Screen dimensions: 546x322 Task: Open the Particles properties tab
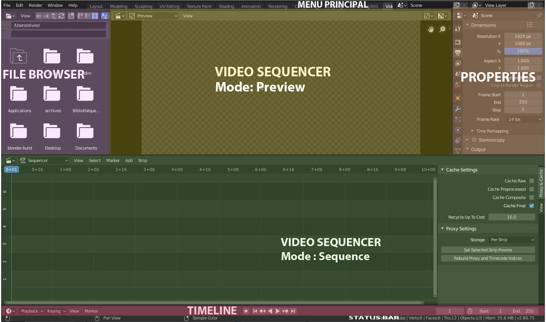(458, 119)
